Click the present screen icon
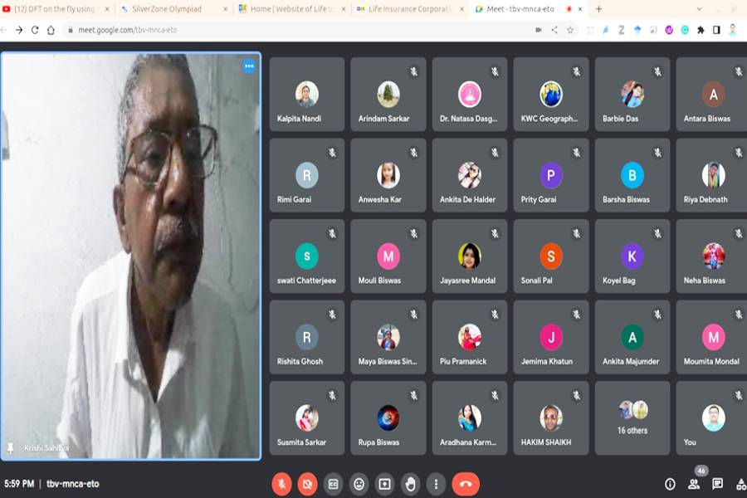747x498 pixels. point(384,484)
